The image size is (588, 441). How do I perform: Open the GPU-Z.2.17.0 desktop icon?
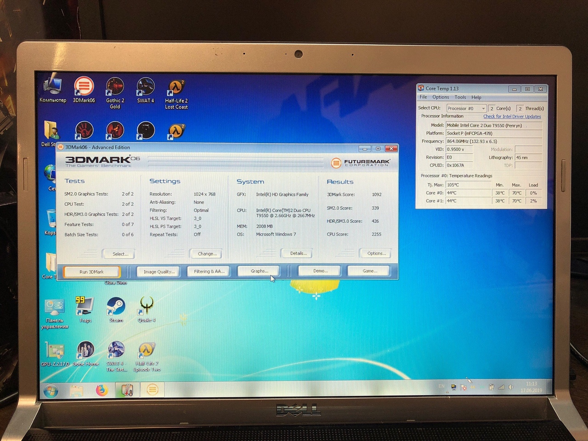coord(55,354)
